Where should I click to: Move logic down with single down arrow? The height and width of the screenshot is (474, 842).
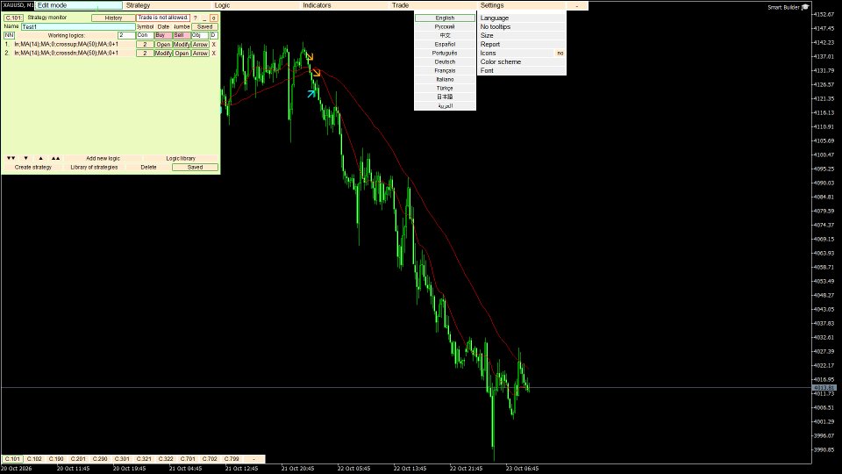(x=25, y=159)
